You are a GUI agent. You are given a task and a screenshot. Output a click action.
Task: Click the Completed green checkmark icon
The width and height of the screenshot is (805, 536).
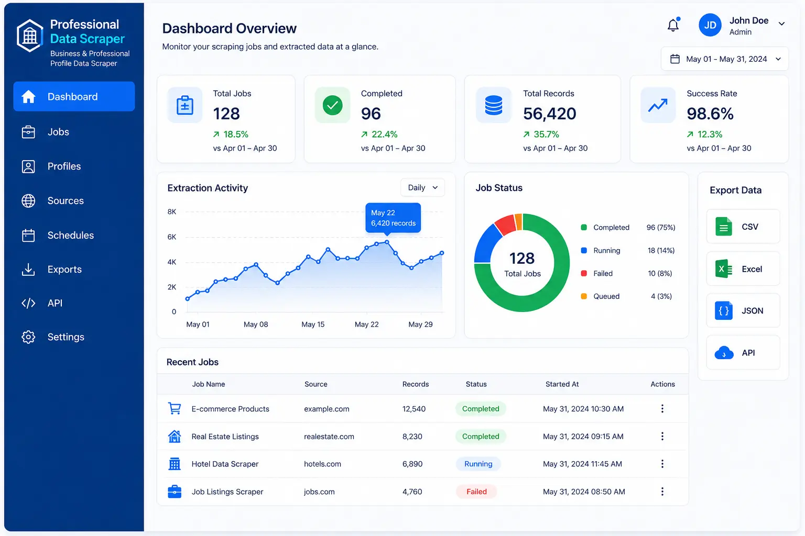point(332,105)
